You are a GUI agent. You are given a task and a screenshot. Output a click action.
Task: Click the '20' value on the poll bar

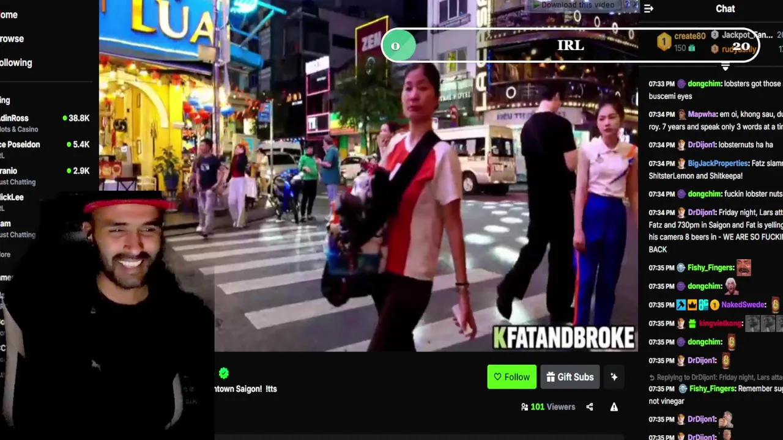(741, 46)
